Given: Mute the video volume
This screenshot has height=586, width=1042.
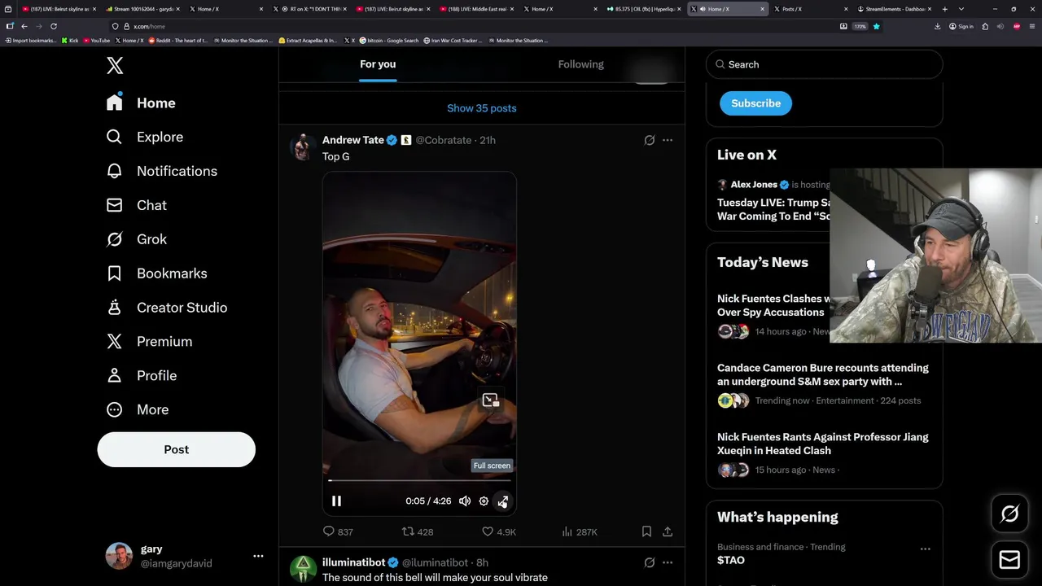Looking at the screenshot, I should 465,501.
